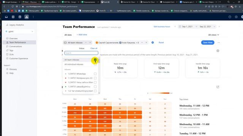The width and height of the screenshot is (243, 136).
Task: Click Edit business hours link
Action: point(162,26)
